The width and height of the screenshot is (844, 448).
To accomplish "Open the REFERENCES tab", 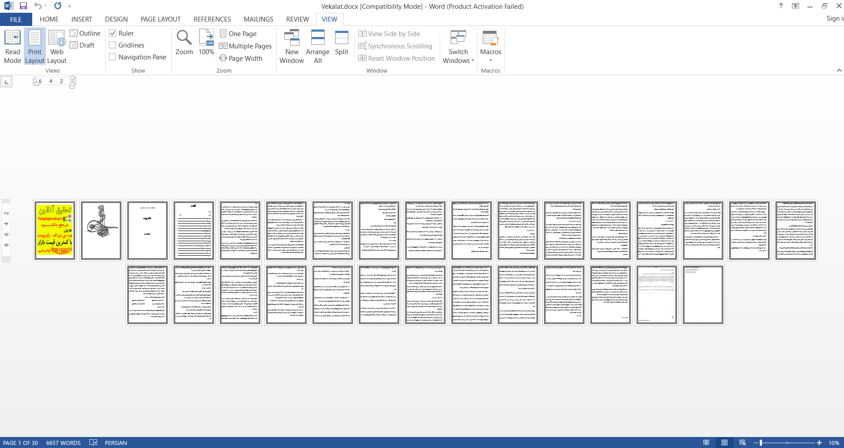I will coord(212,19).
